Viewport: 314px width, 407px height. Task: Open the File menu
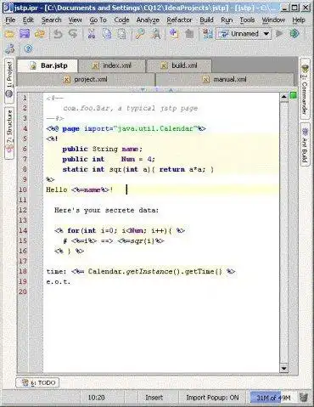click(10, 20)
